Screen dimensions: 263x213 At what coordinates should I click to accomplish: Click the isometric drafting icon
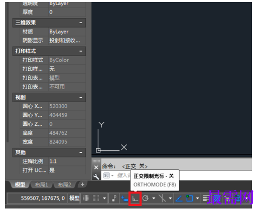[x=162, y=198]
